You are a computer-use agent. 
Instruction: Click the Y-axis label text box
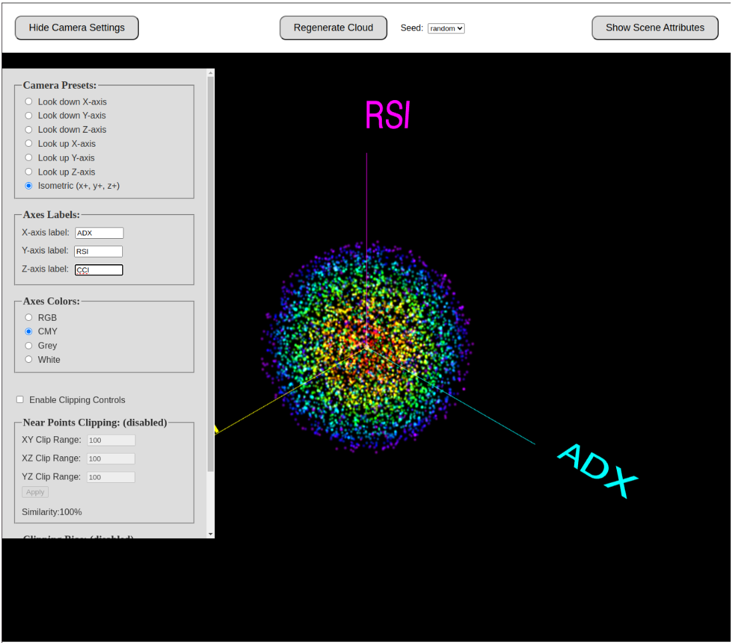pos(98,251)
